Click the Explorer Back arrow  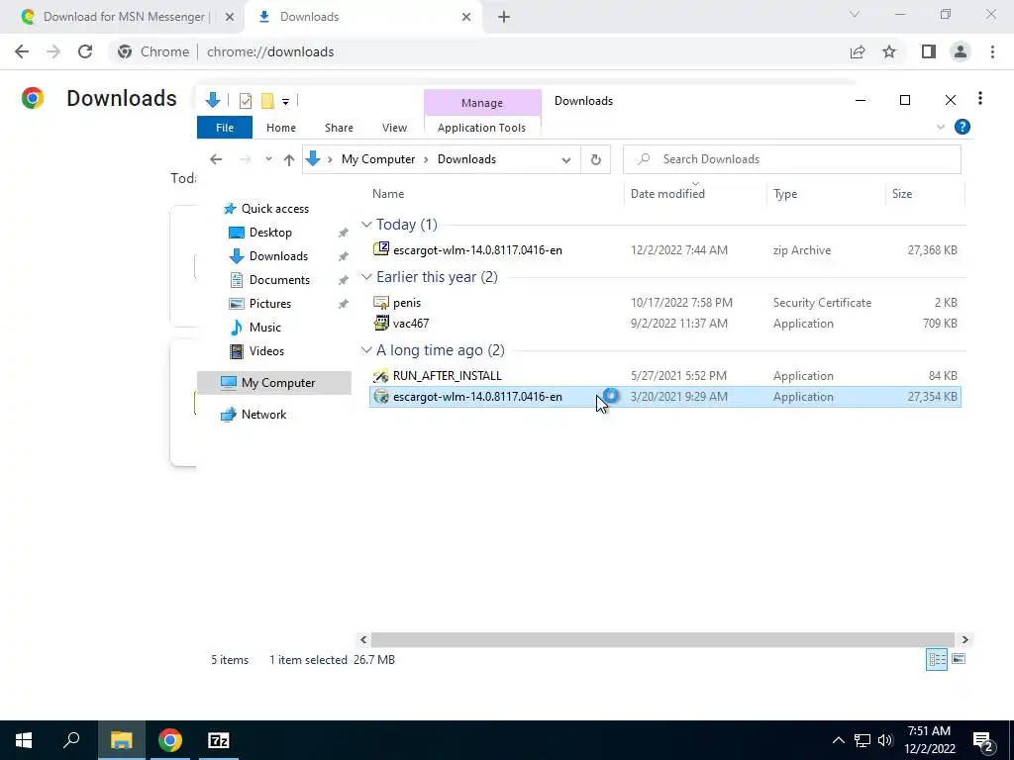point(216,159)
